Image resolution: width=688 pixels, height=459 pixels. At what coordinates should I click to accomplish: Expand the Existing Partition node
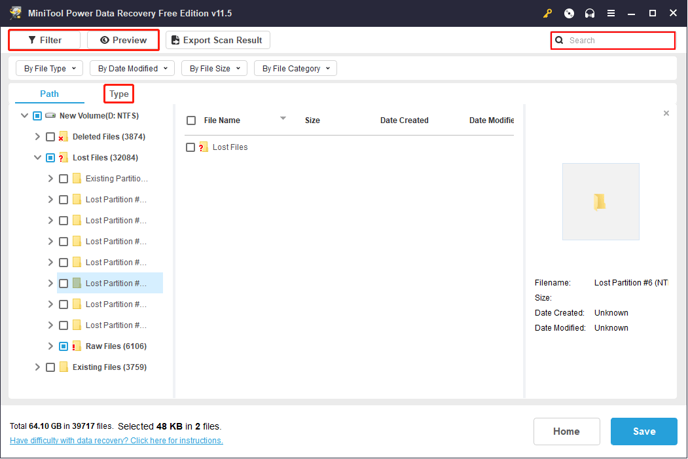(x=50, y=178)
